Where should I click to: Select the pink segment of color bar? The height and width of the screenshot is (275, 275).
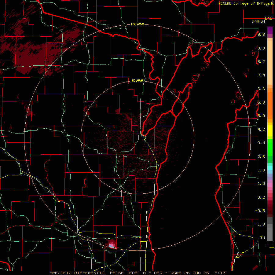click(x=270, y=185)
